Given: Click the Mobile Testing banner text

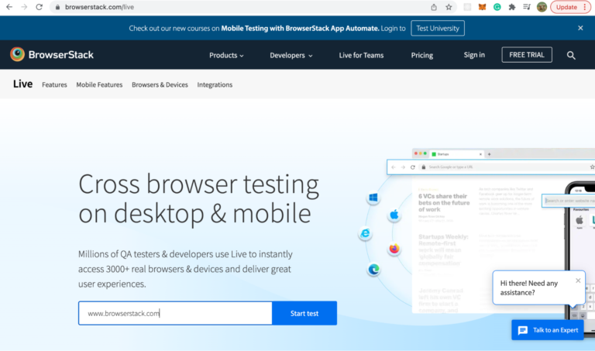Looking at the screenshot, I should click(300, 29).
